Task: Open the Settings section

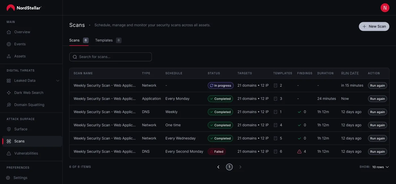Action: click(x=20, y=177)
